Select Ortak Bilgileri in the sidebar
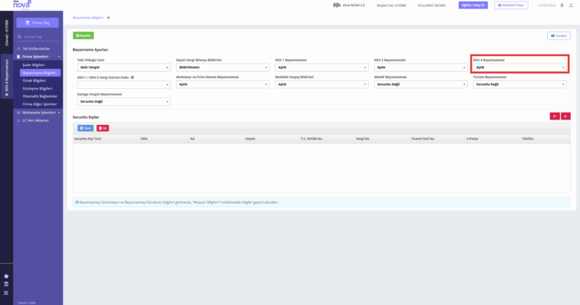Viewport: 580px width, 305px height. click(34, 80)
